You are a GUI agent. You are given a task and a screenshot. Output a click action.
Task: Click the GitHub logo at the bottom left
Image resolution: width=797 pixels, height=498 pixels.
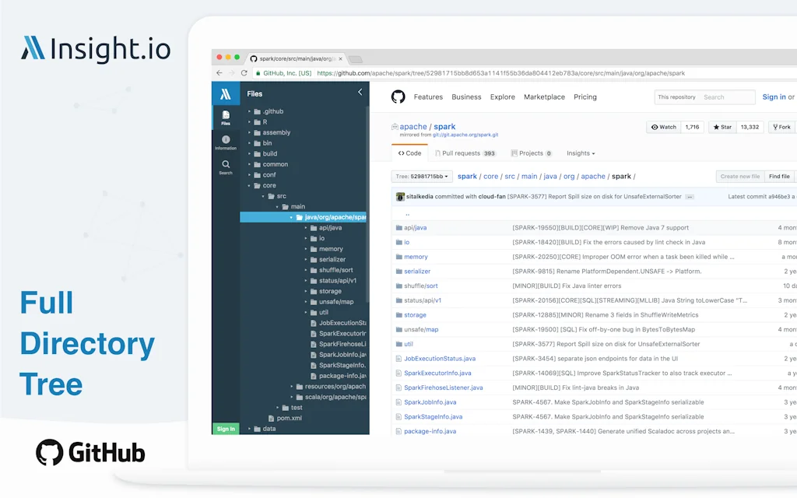[x=90, y=451]
